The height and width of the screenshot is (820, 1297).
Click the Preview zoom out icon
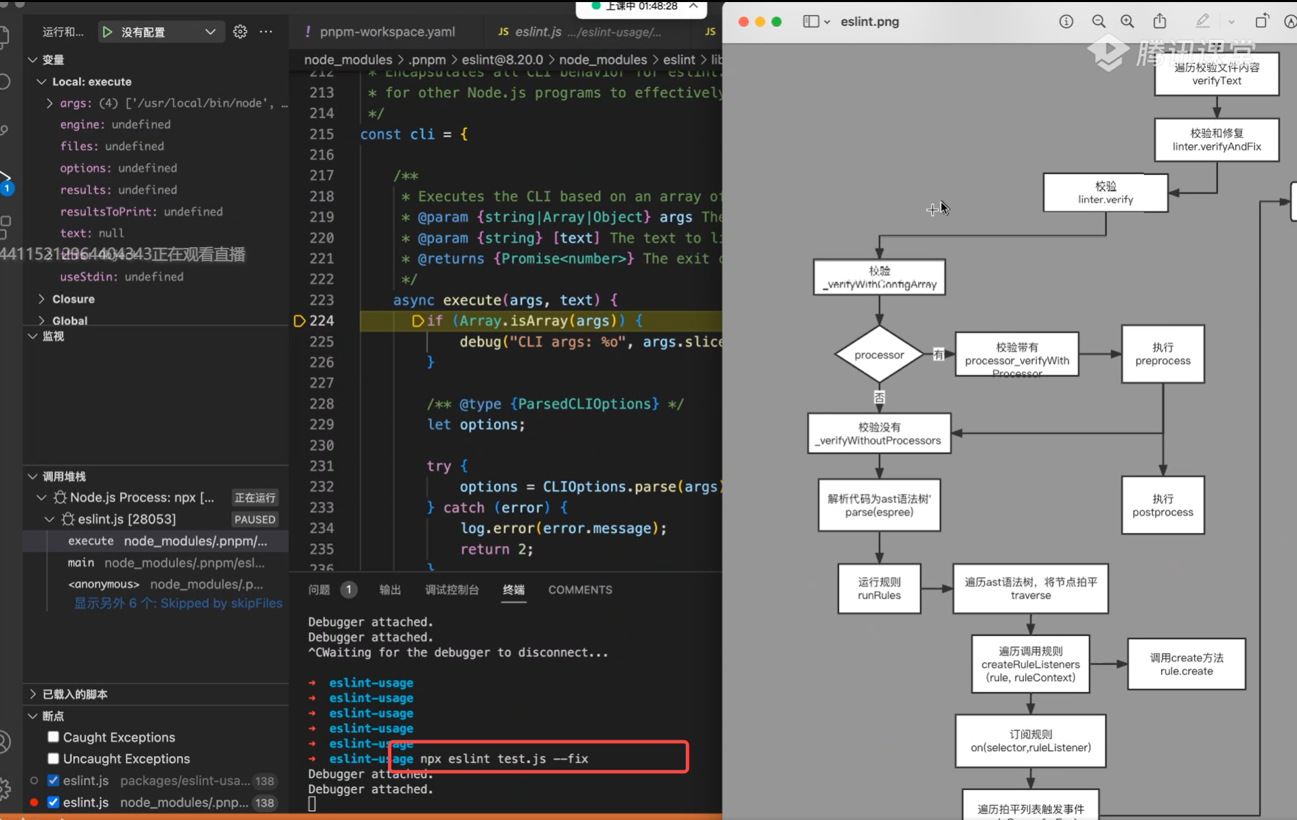pyautogui.click(x=1098, y=21)
